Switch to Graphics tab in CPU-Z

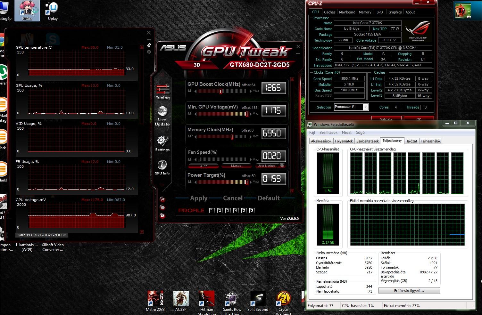395,12
